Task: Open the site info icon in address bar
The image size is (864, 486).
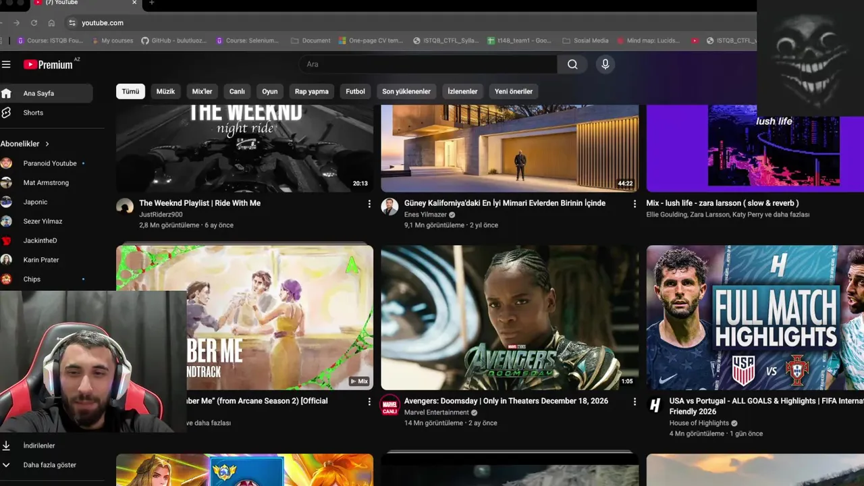Action: click(x=72, y=22)
